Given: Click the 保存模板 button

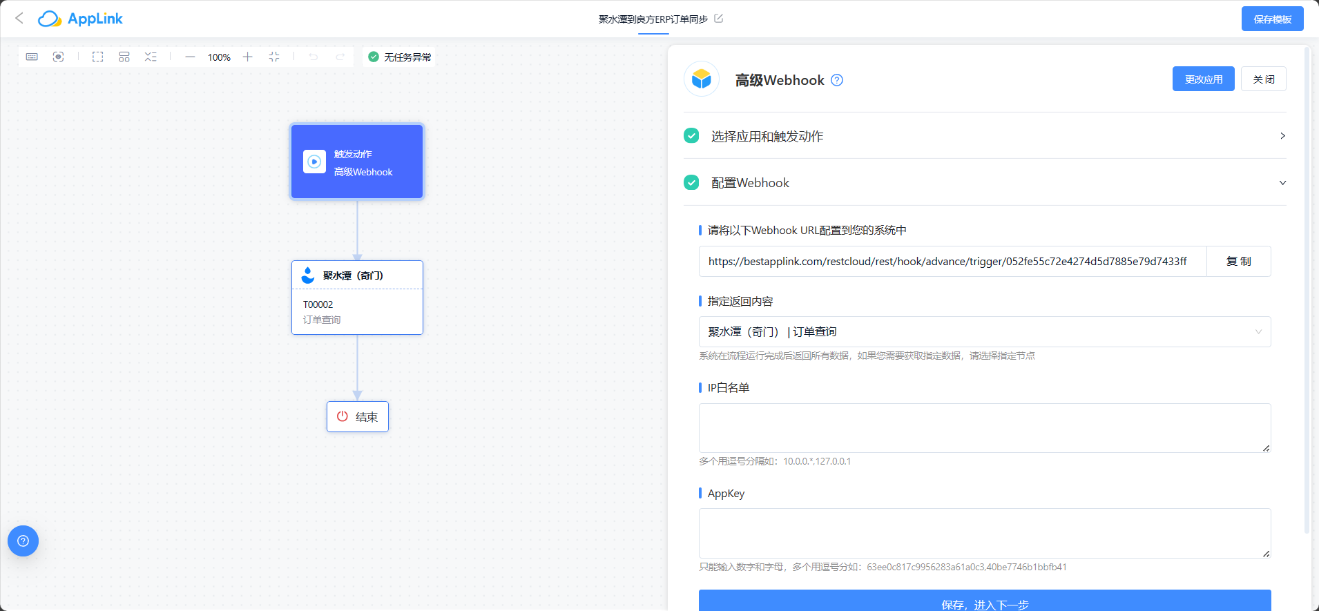Looking at the screenshot, I should (x=1272, y=19).
